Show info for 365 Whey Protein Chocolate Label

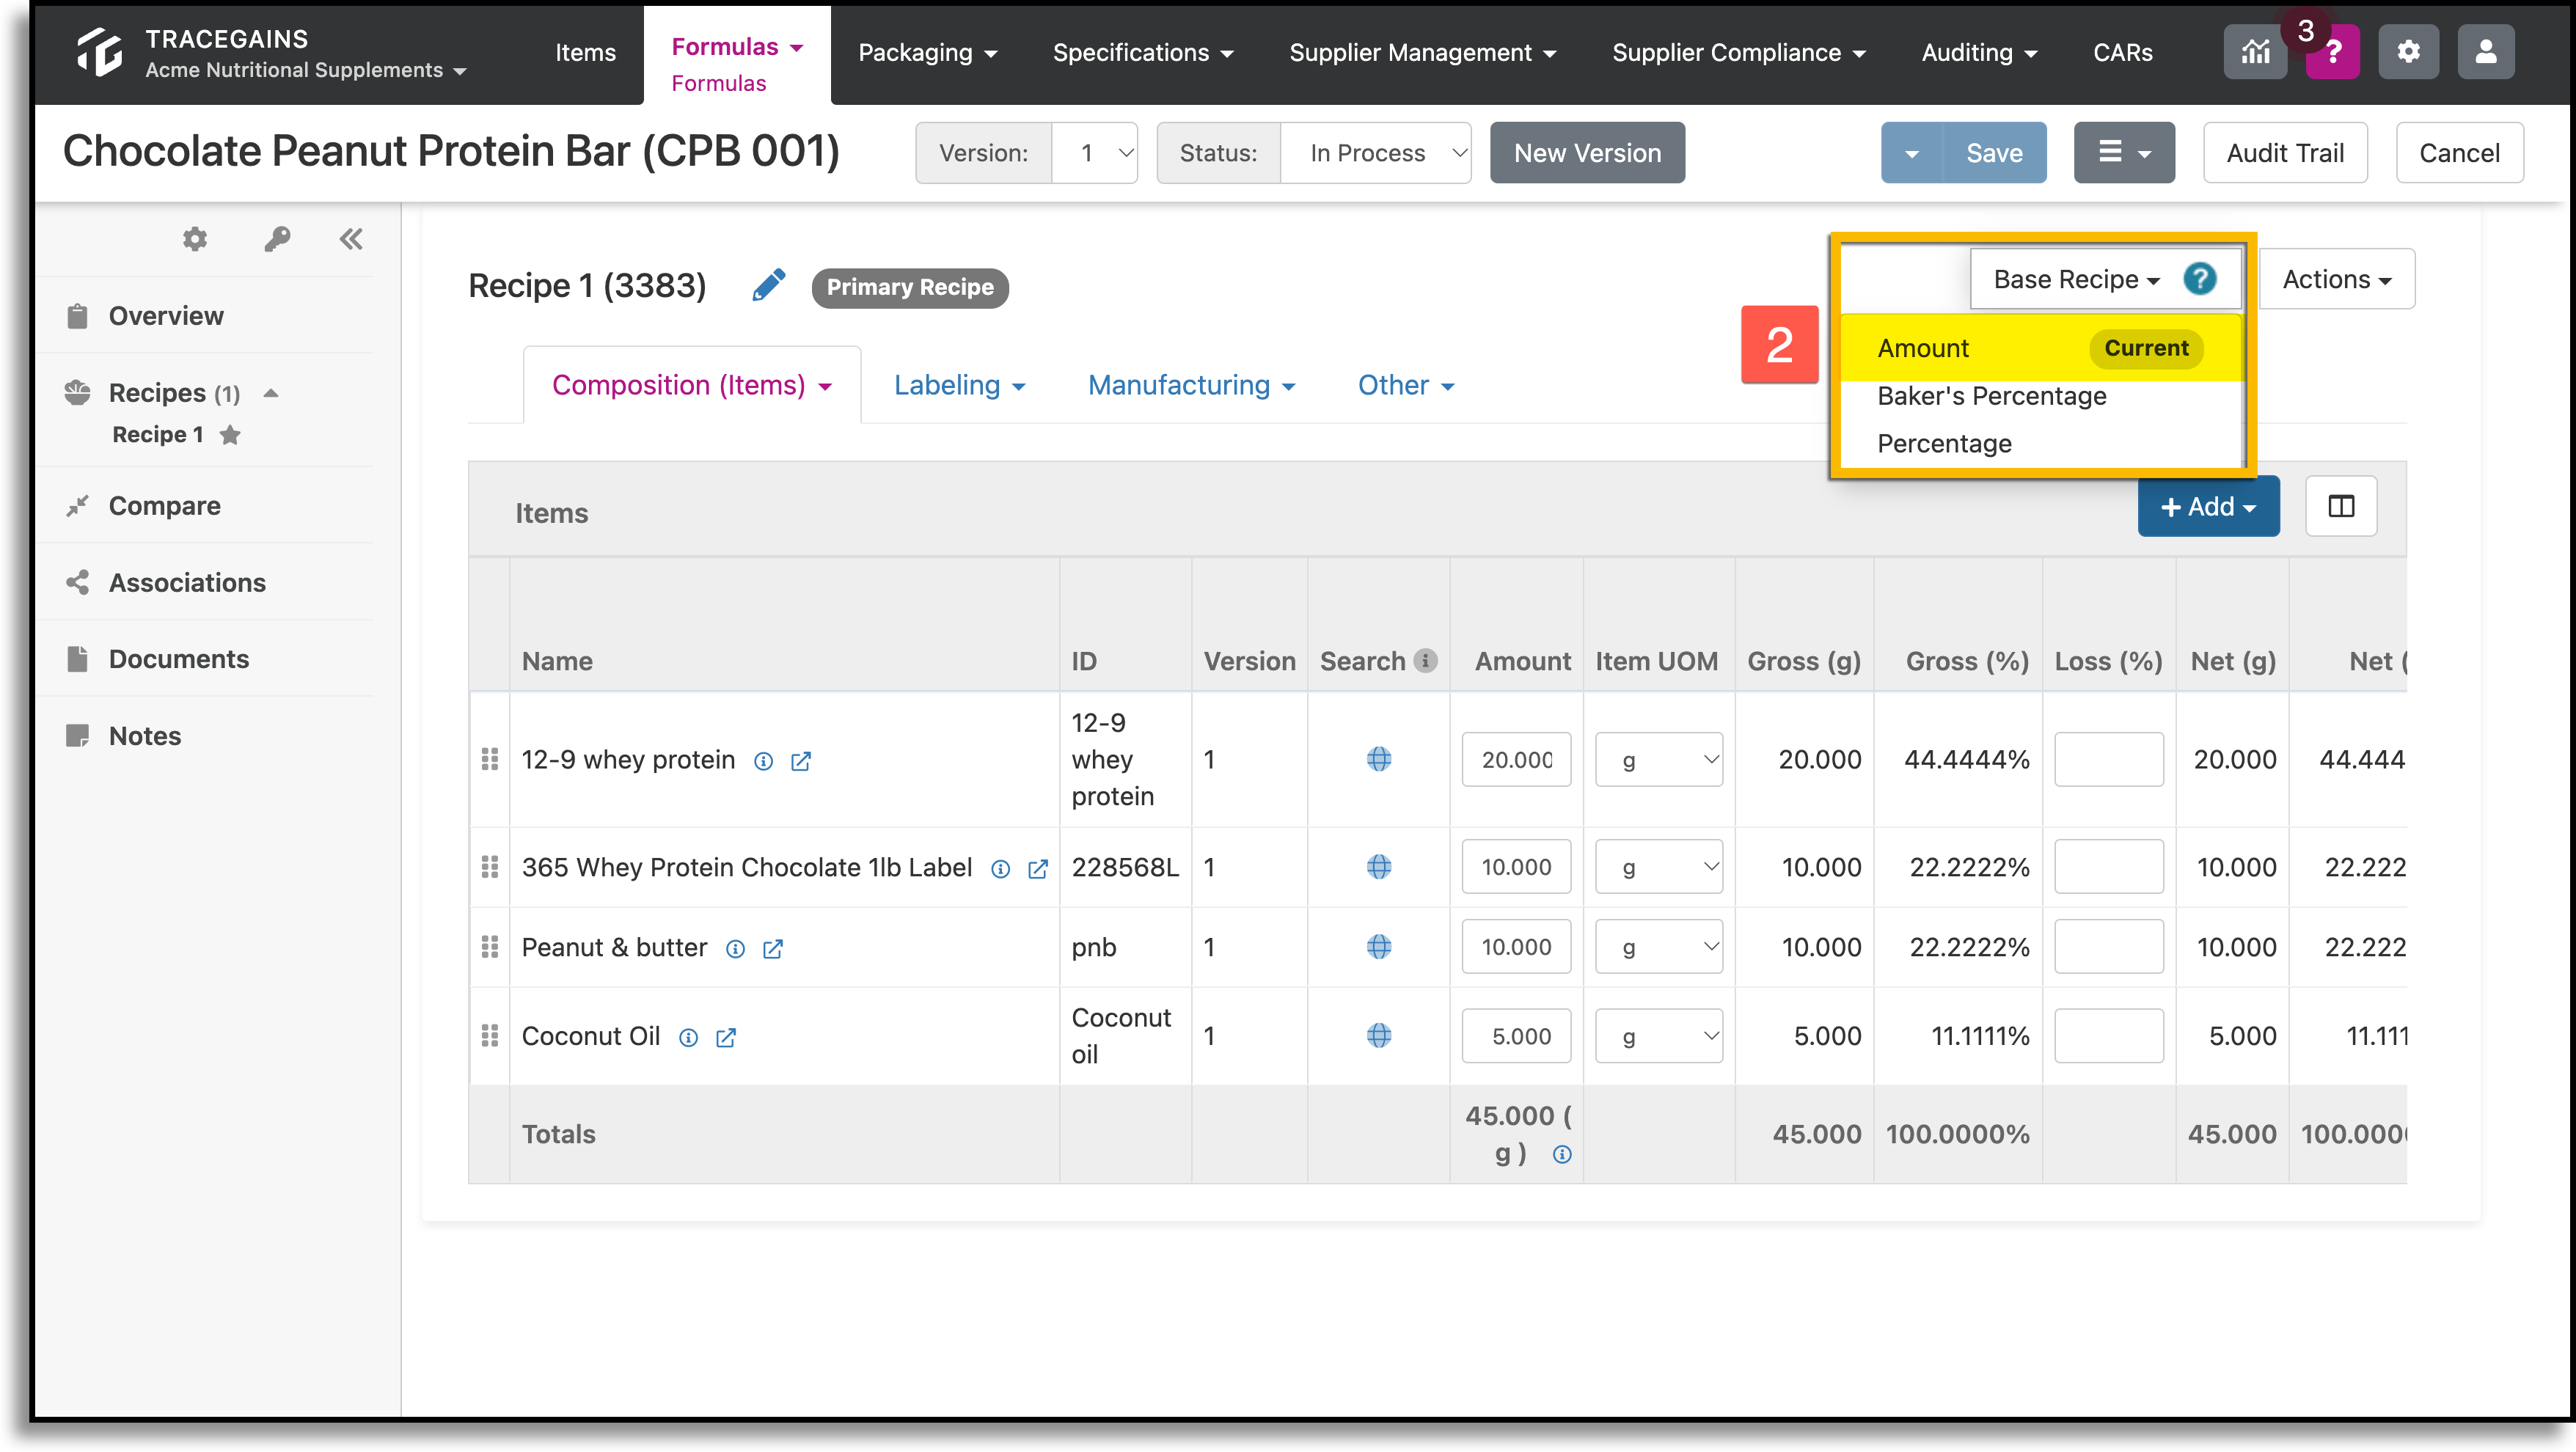(1000, 868)
